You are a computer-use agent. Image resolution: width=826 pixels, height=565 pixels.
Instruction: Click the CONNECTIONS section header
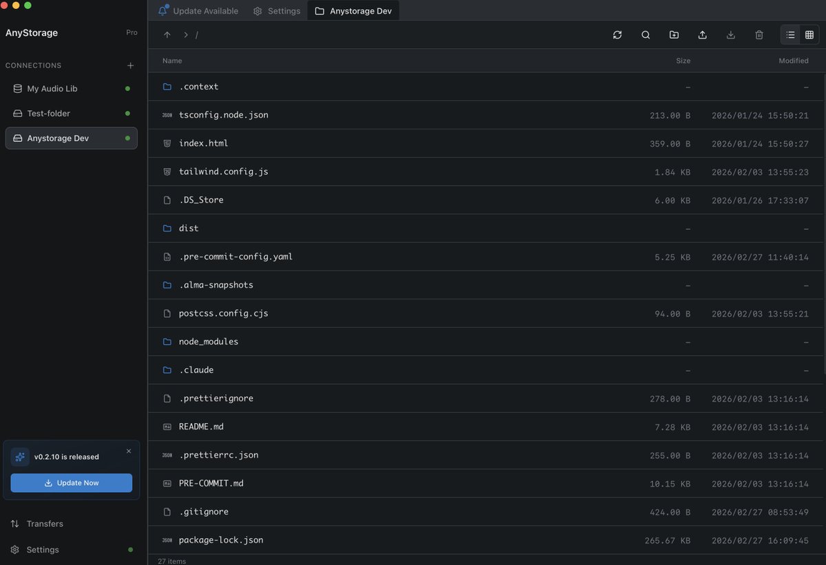[34, 65]
